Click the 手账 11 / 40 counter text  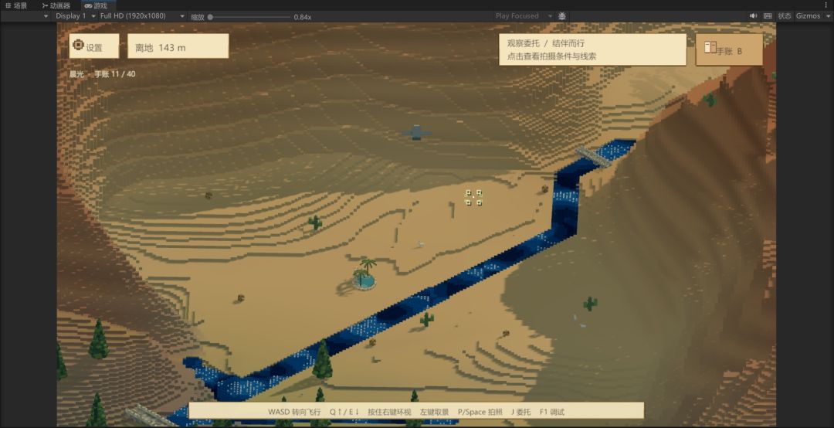(115, 74)
